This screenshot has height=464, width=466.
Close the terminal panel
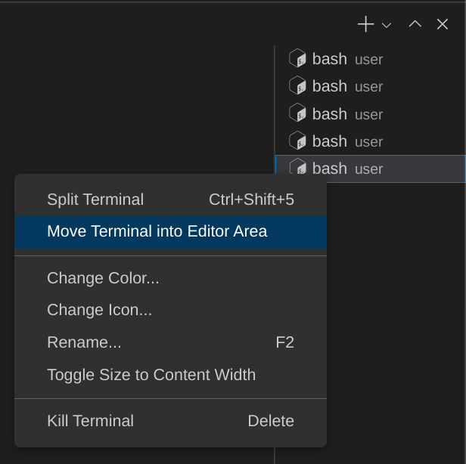coord(443,24)
